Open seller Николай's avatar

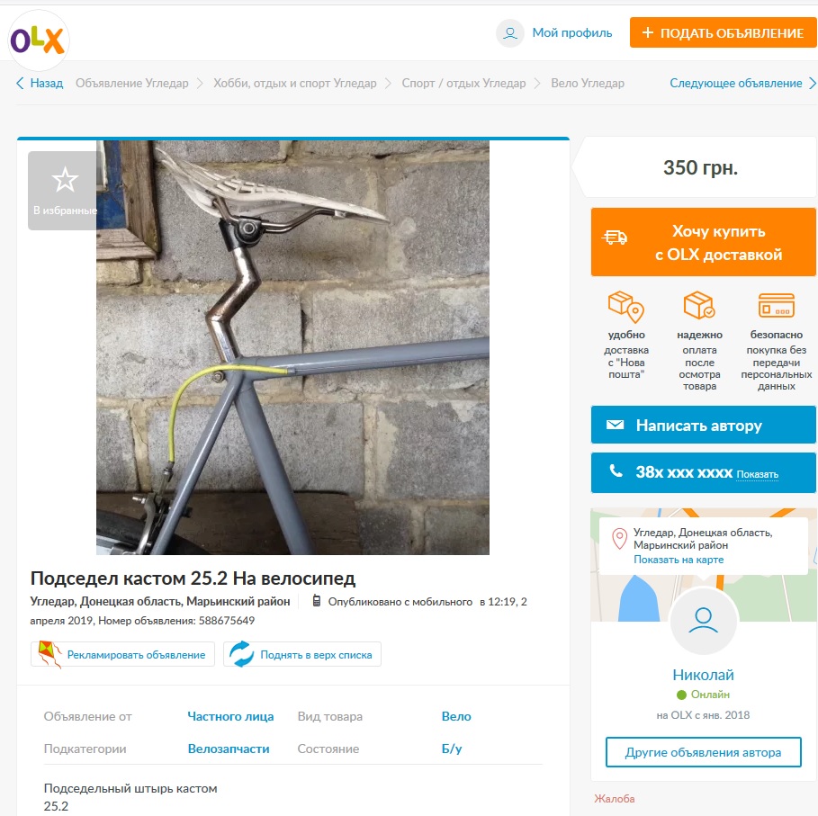tap(703, 621)
